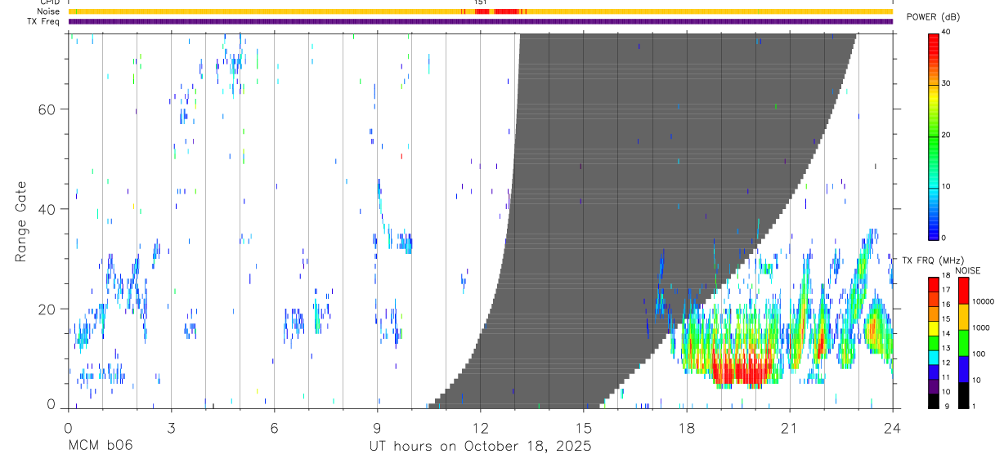
Task: Click the NOISE legend title
Action: pyautogui.click(x=969, y=271)
